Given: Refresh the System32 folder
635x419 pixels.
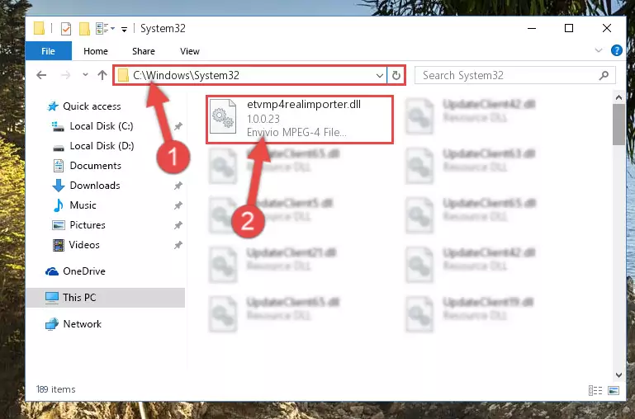Looking at the screenshot, I should (x=396, y=76).
